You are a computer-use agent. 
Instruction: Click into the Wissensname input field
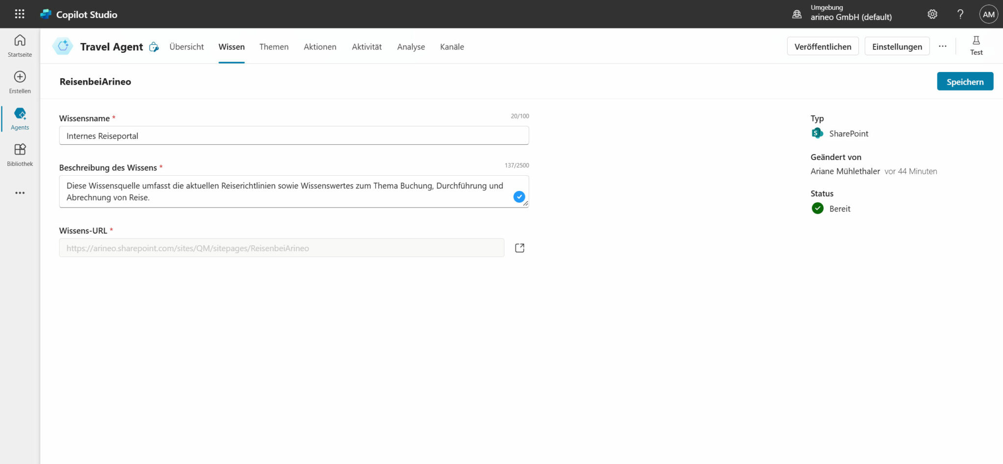pos(294,136)
